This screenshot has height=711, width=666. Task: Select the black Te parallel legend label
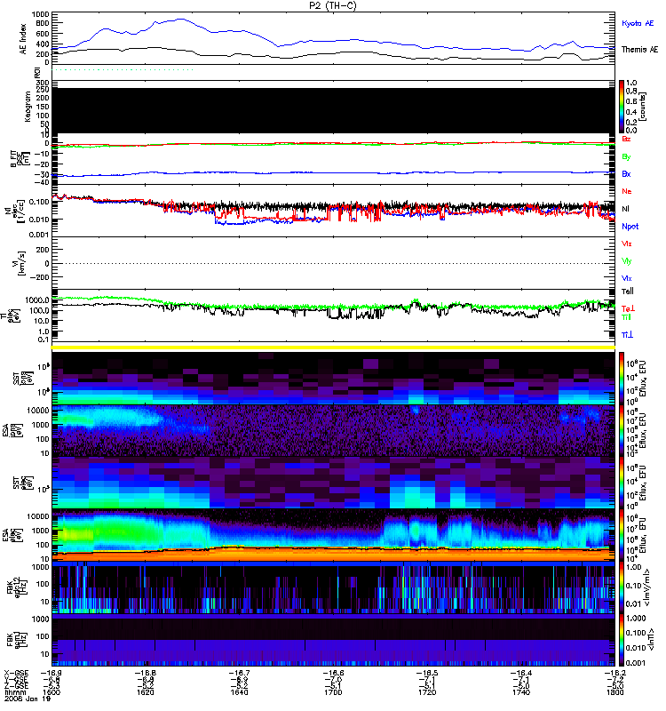[x=627, y=292]
